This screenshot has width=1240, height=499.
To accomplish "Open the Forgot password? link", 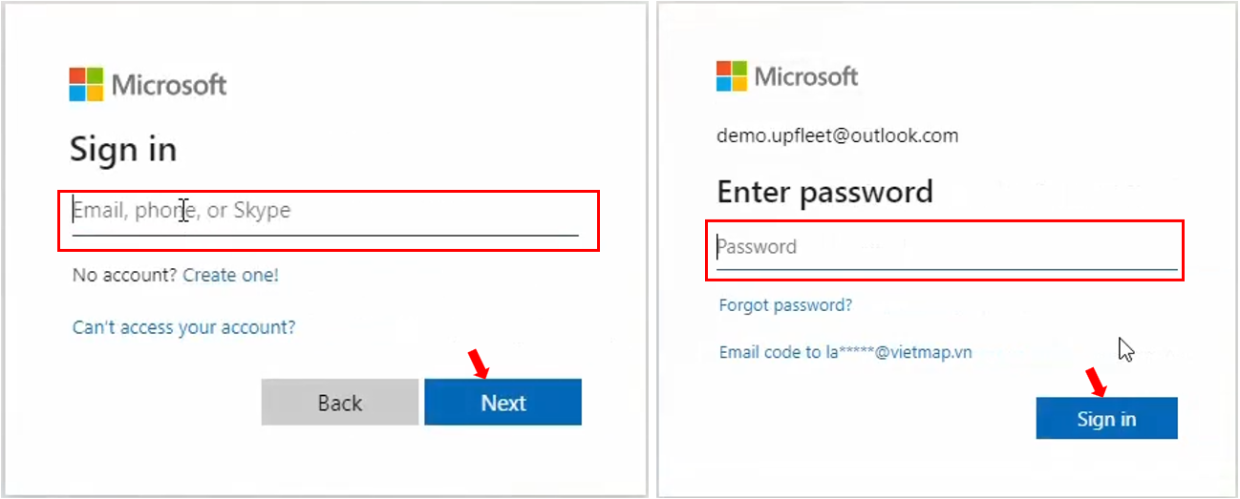I will (x=785, y=305).
